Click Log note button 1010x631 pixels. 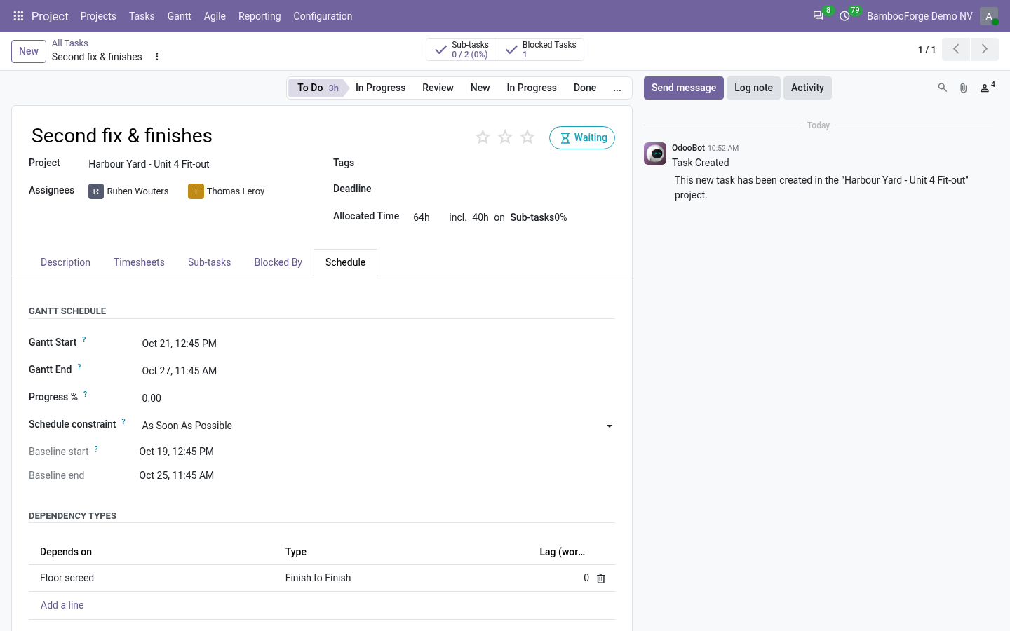(x=753, y=88)
